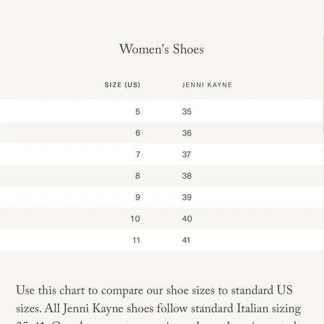Screen dimensions: 324x324
Task: Click Jenni Kayne size 37 cell
Action: point(187,154)
